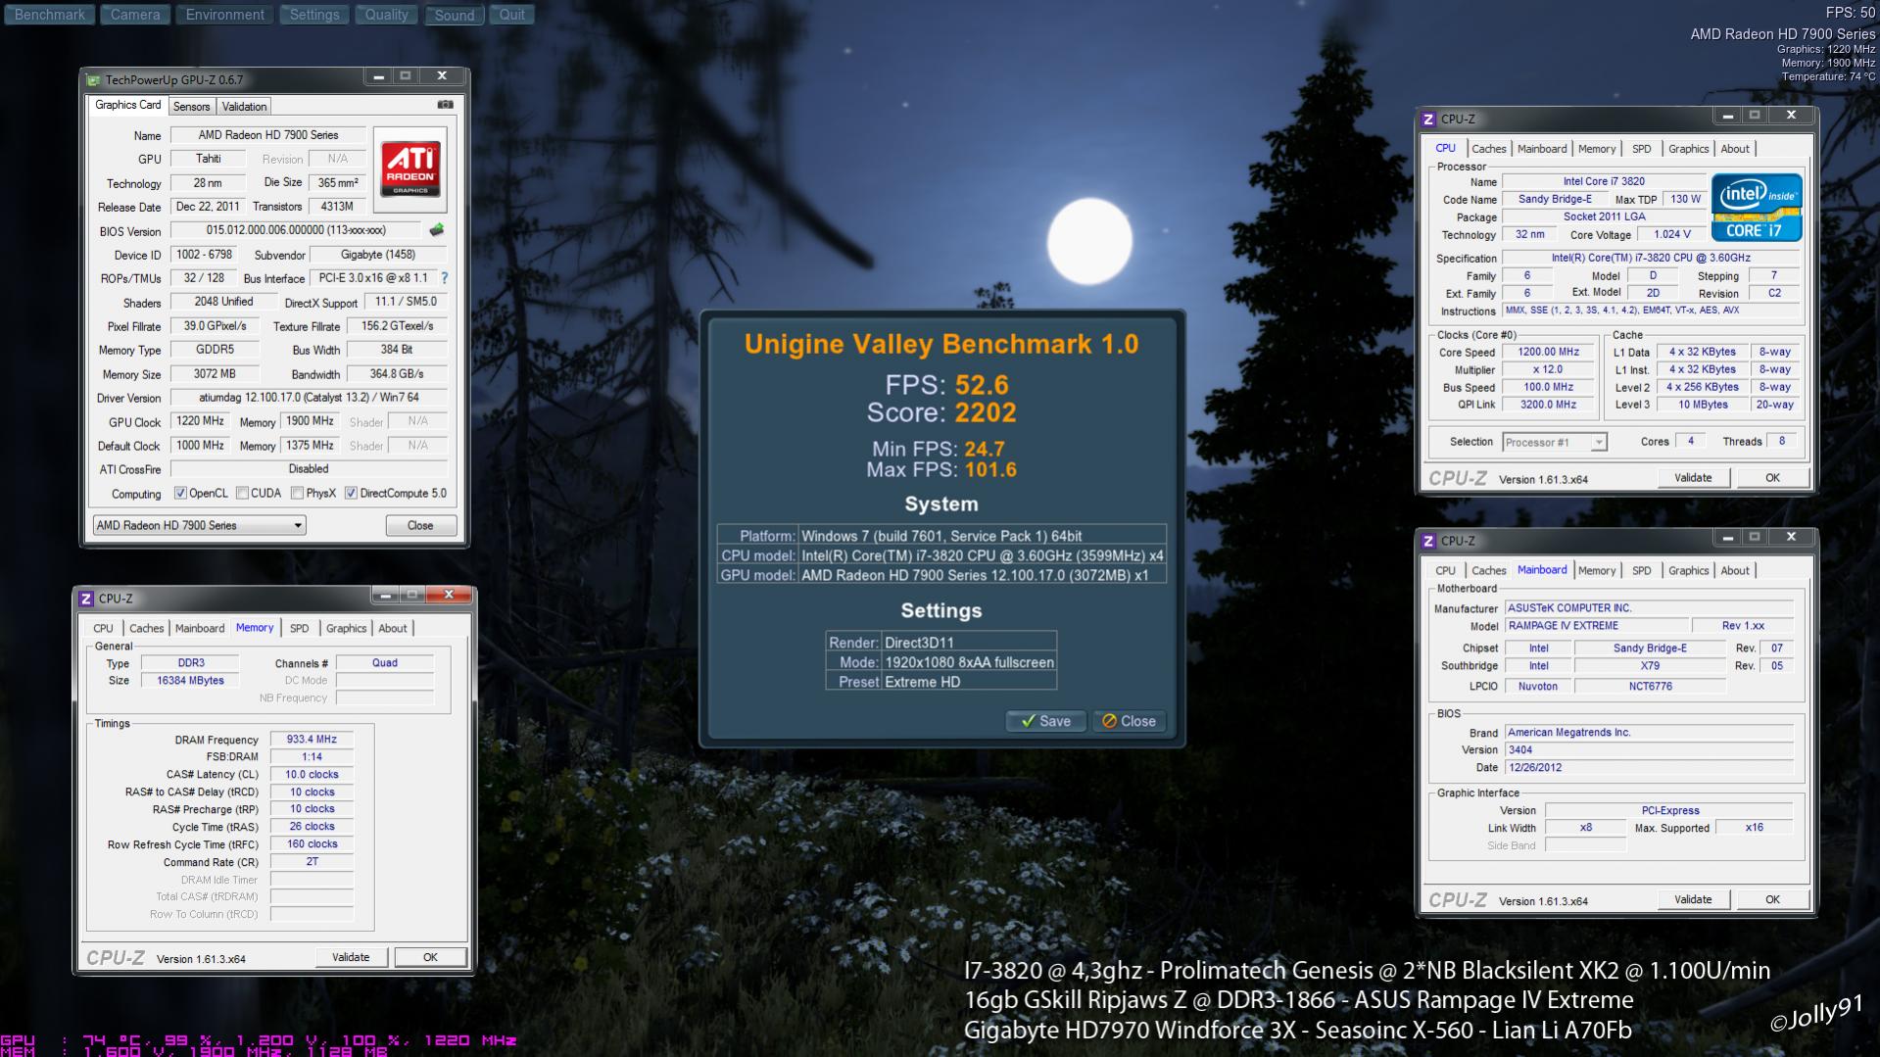The width and height of the screenshot is (1880, 1057).
Task: Select the Graphics Card tab in GPU-Z
Action: point(127,105)
